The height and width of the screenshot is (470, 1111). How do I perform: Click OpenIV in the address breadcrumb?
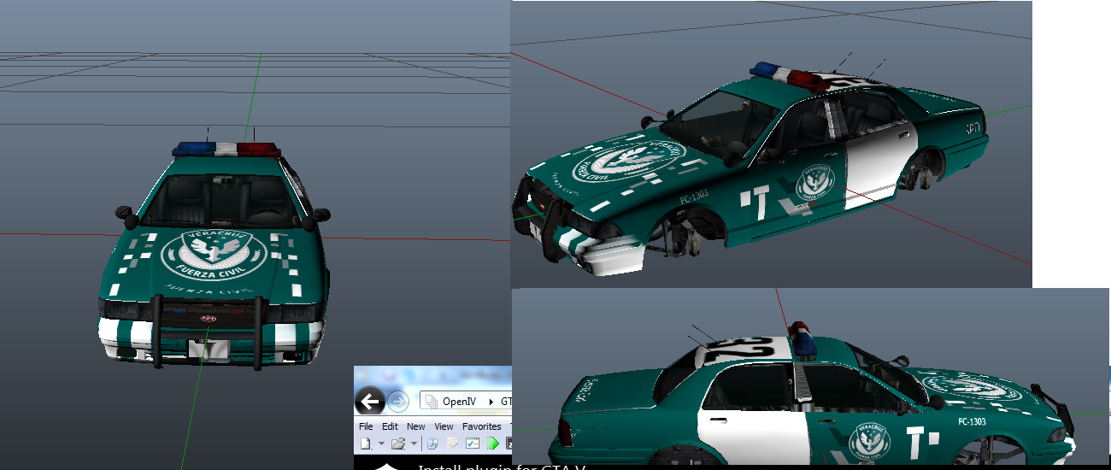[x=459, y=402]
